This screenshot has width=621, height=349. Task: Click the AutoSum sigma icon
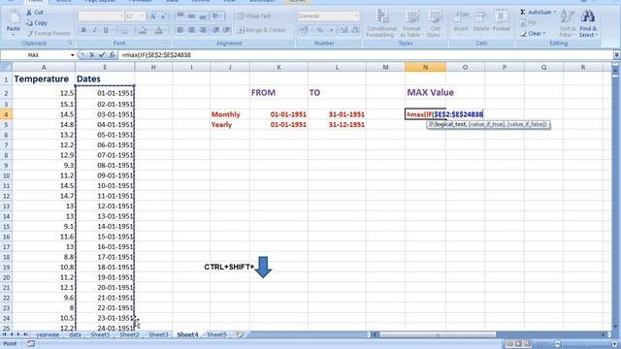[x=523, y=13]
